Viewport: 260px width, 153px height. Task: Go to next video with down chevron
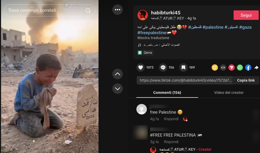pyautogui.click(x=118, y=89)
